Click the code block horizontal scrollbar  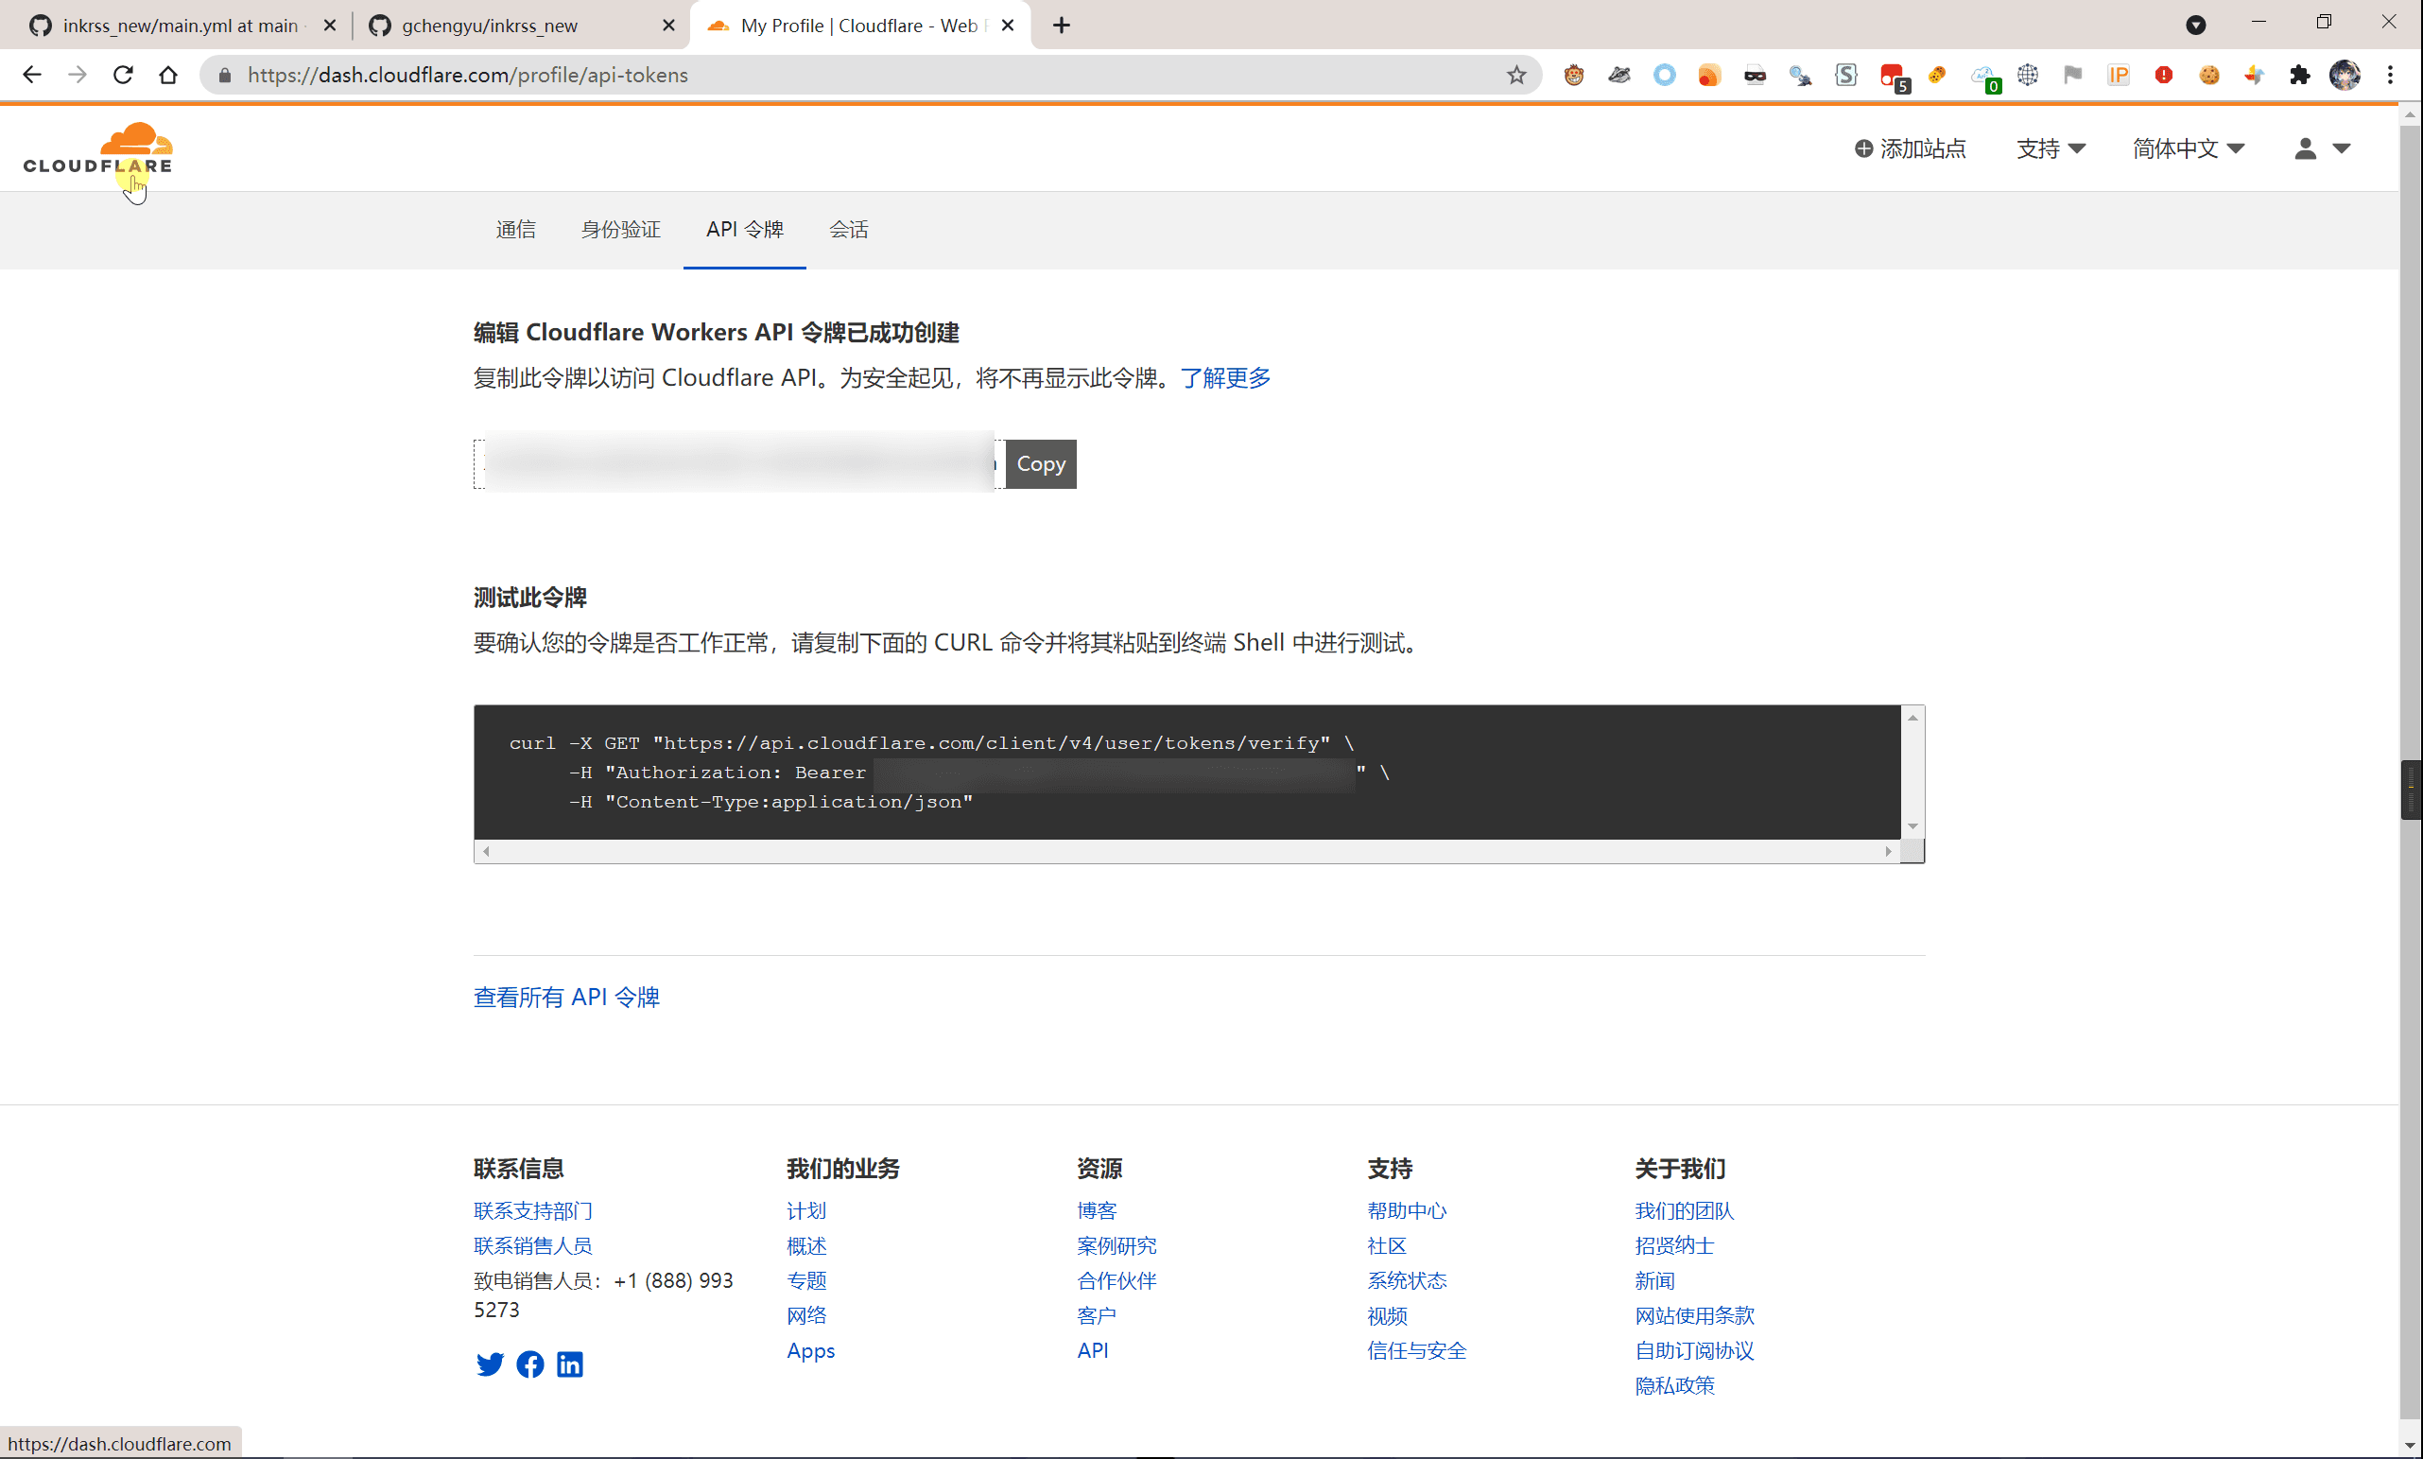(x=1186, y=851)
